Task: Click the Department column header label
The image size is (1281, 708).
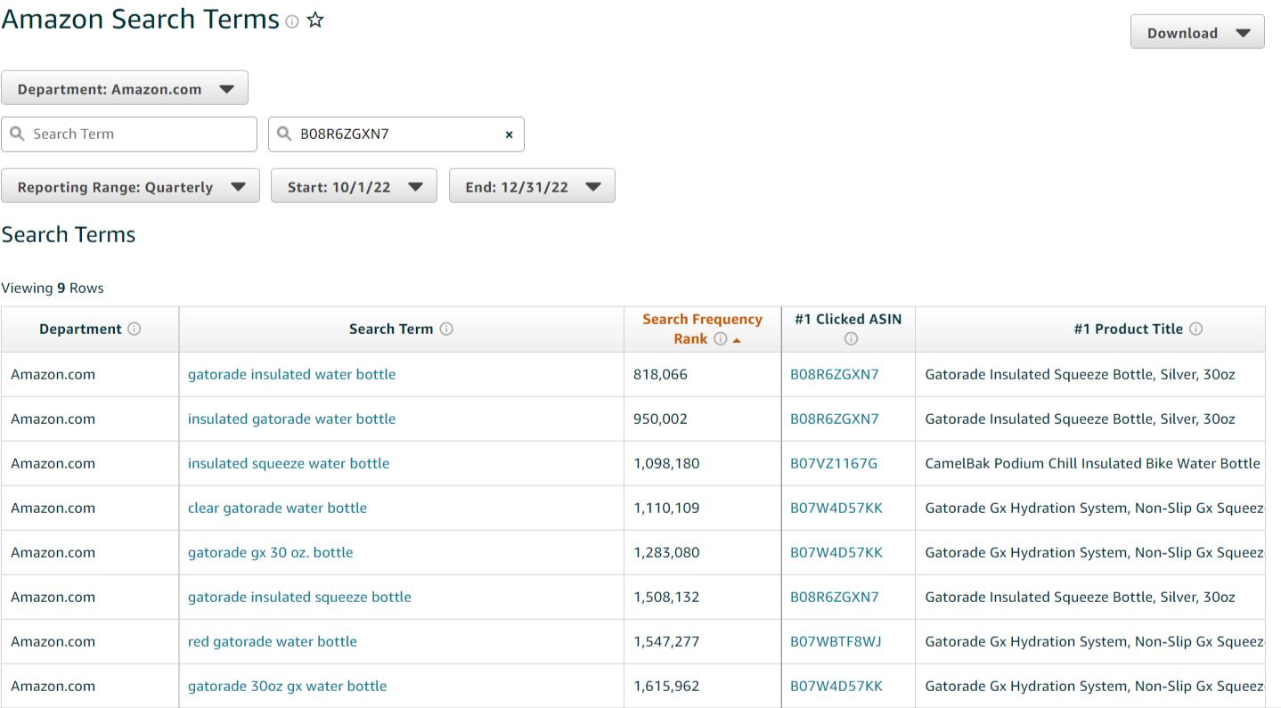Action: click(80, 329)
